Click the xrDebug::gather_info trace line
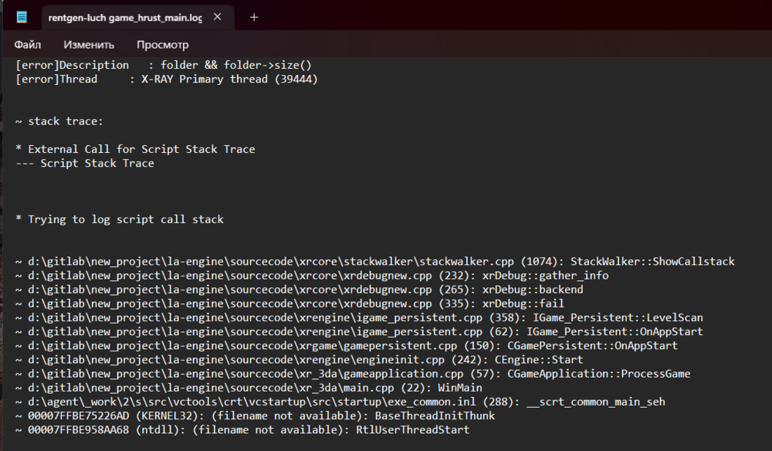 tap(312, 276)
